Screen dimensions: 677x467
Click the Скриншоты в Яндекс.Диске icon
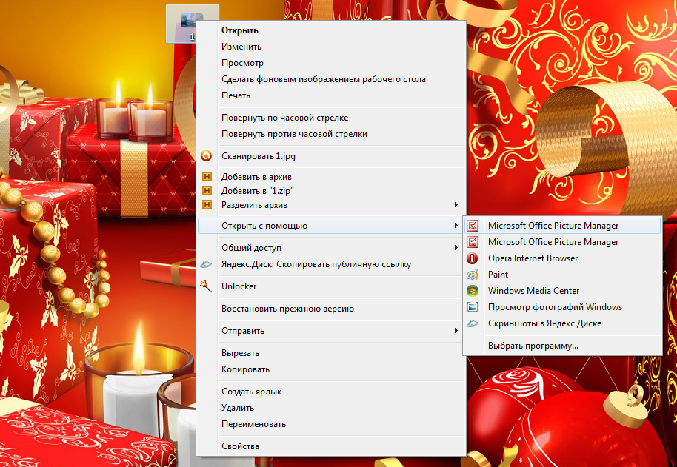473,323
